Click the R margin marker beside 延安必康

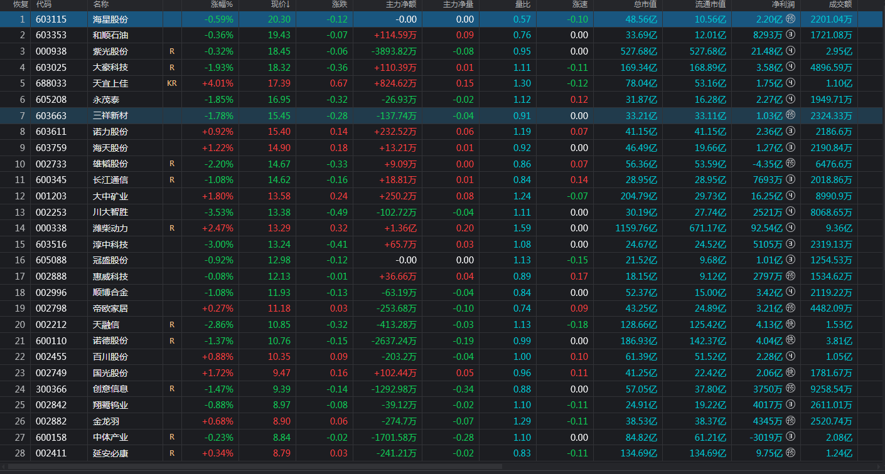[172, 453]
